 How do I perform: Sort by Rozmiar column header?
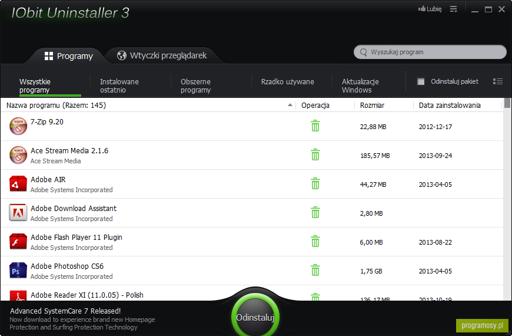(372, 106)
